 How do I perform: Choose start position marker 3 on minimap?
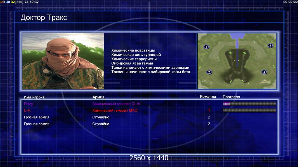click(270, 46)
